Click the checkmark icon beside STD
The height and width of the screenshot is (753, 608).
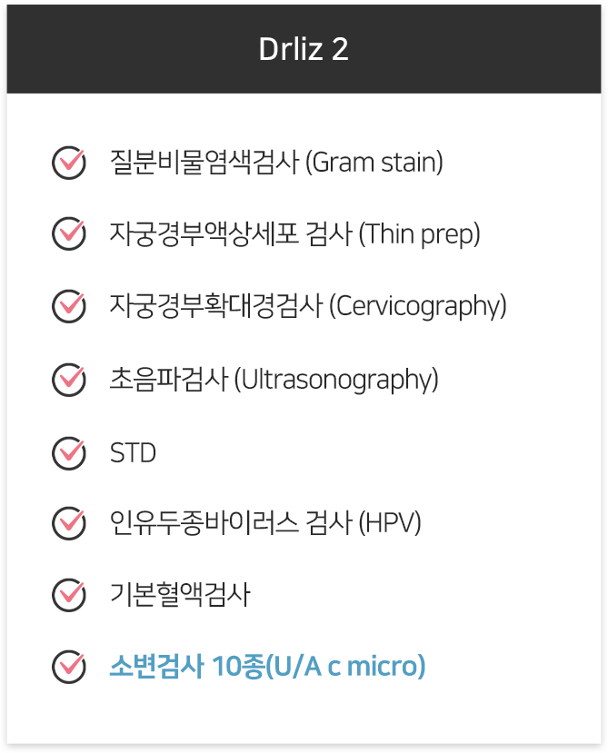[x=69, y=453]
